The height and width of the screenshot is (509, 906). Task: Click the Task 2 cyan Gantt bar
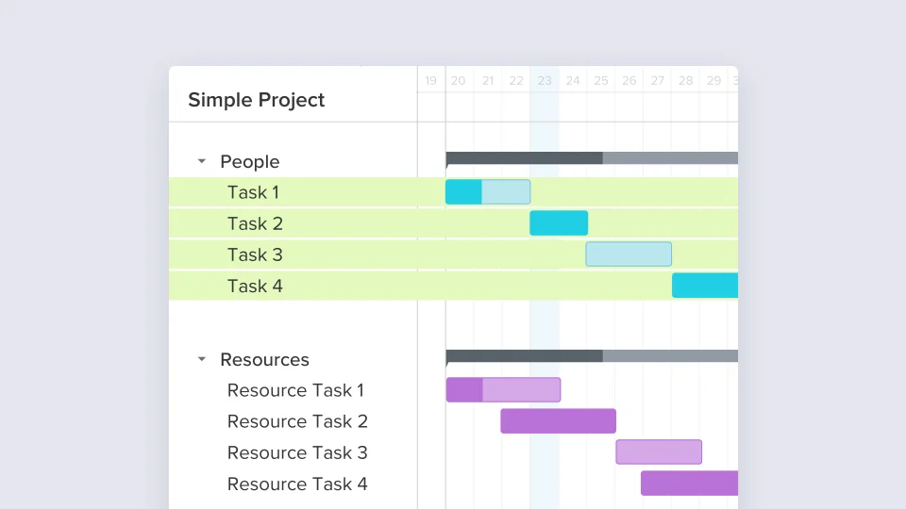click(x=559, y=223)
